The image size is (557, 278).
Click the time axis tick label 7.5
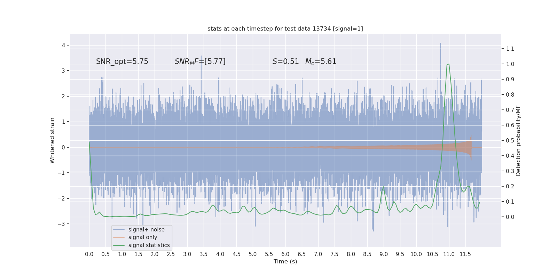[x=335, y=254]
